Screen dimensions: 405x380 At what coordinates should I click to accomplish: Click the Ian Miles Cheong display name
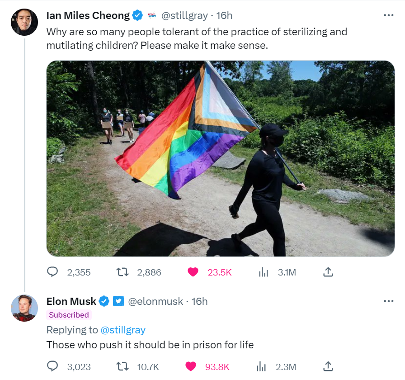pyautogui.click(x=88, y=15)
